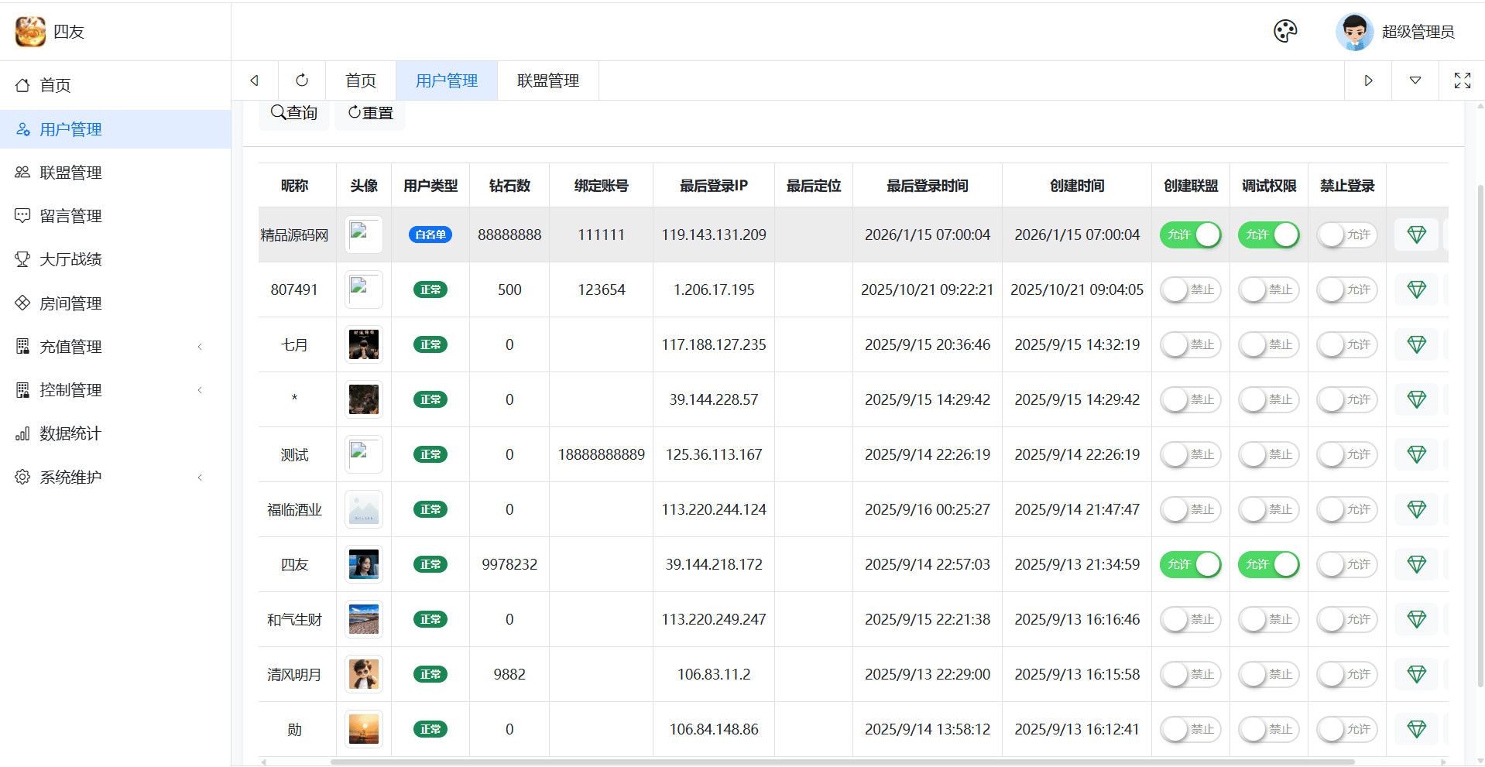The height and width of the screenshot is (767, 1485).
Task: Switch to the 联盟管理 tab
Action: (x=547, y=80)
